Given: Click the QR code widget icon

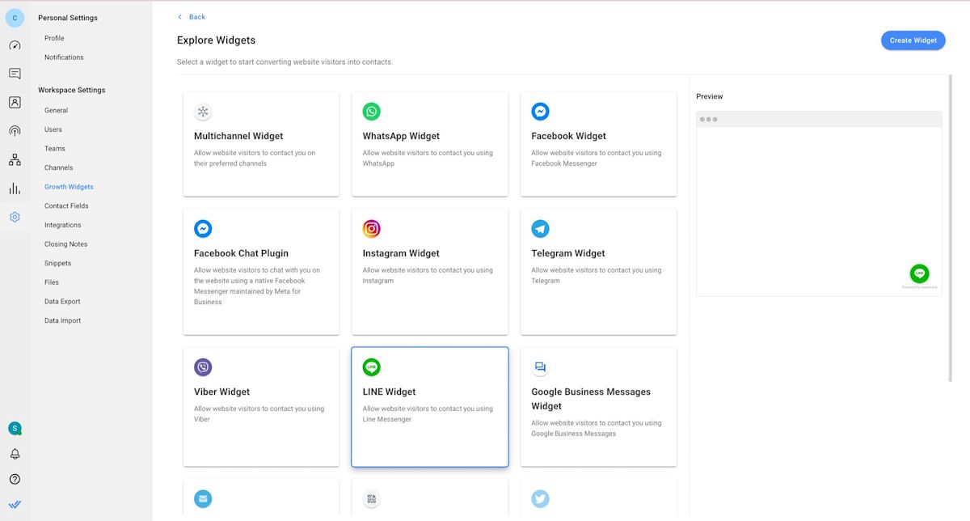Looking at the screenshot, I should (371, 498).
